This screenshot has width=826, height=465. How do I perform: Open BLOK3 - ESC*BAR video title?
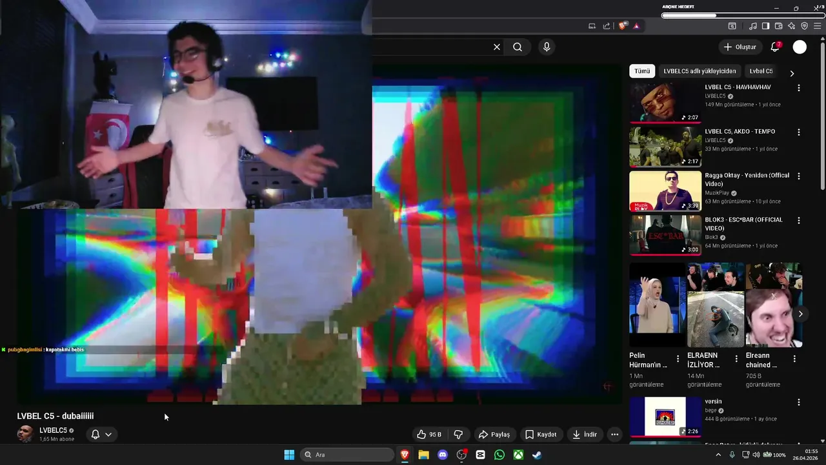point(744,224)
